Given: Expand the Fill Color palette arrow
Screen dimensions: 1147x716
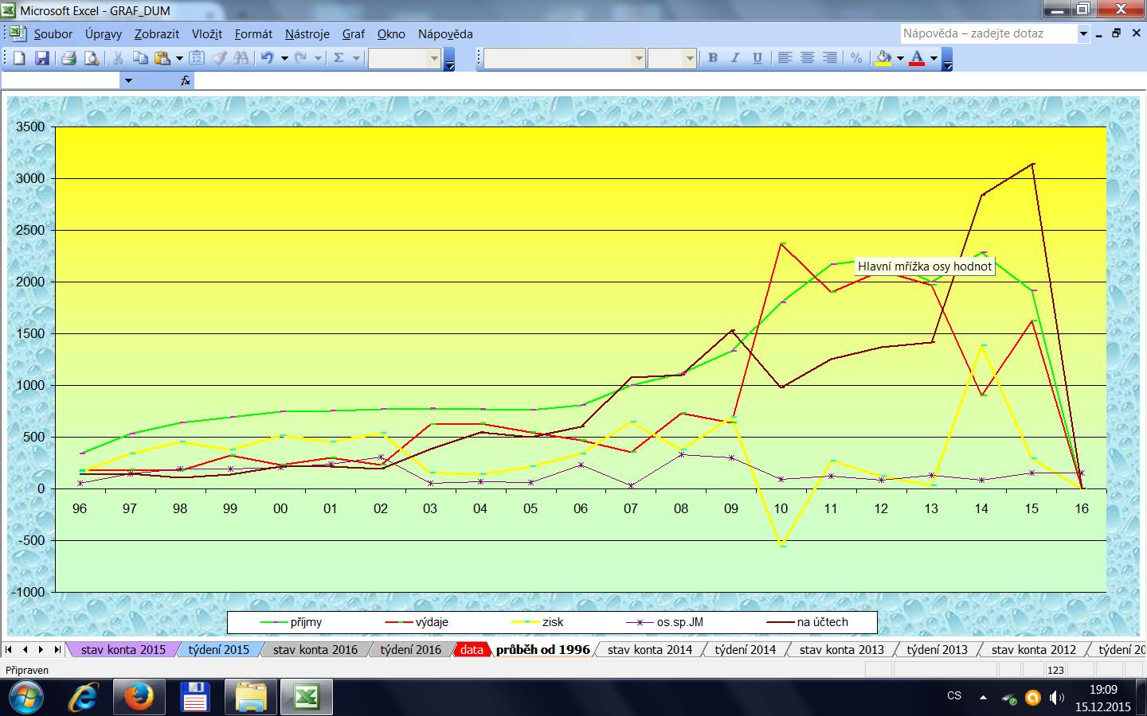Looking at the screenshot, I should (900, 58).
